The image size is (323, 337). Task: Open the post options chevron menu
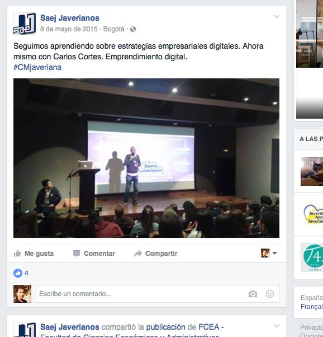click(277, 16)
